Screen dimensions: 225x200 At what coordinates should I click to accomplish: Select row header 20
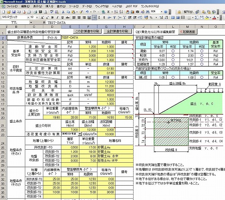point(3,117)
